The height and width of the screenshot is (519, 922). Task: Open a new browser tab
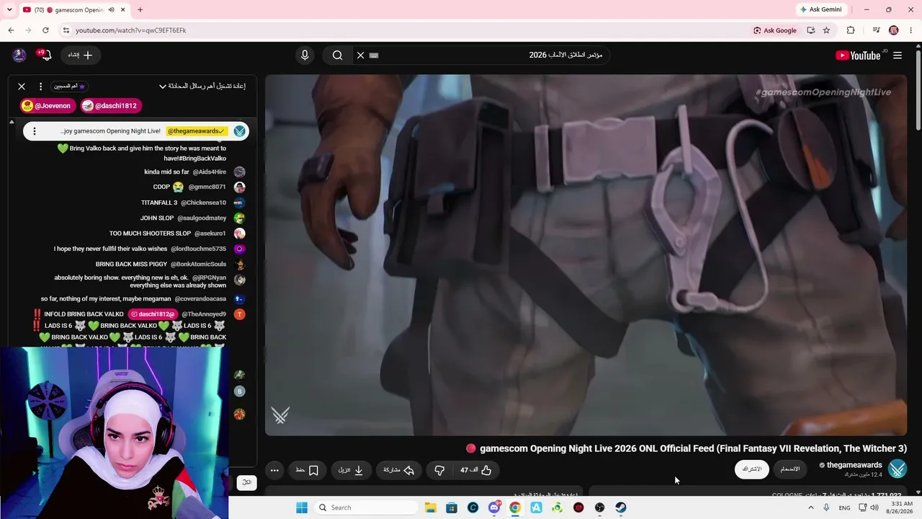pyautogui.click(x=140, y=10)
